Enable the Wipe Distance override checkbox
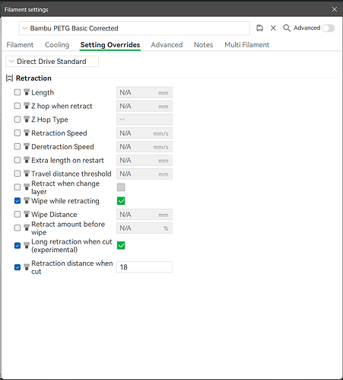 click(x=17, y=214)
